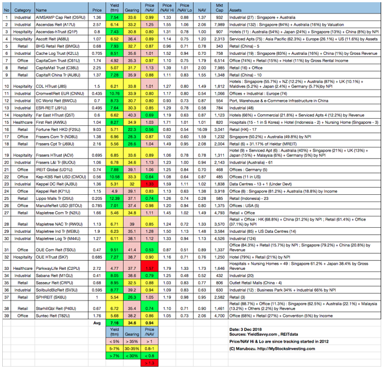Select Cache Log Trust (K2LU) cell
384x370 pixels.
(x=62, y=53)
